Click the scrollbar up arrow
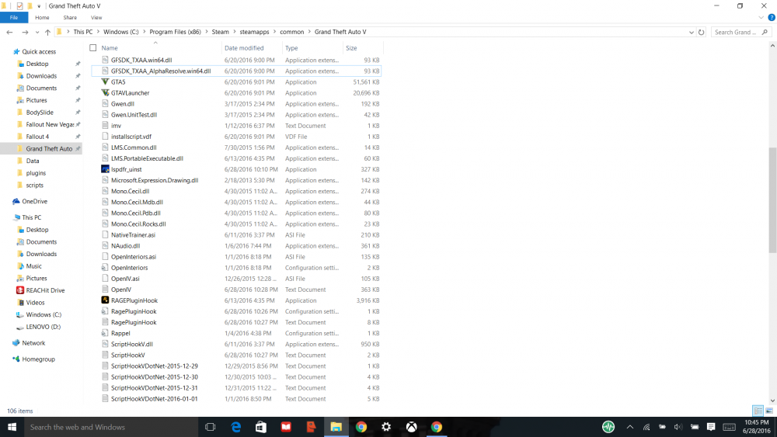This screenshot has height=437, width=777. tap(772, 46)
